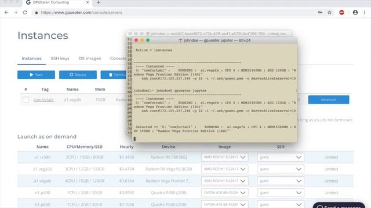This screenshot has height=208, width=371.
Task: Click n1.p400 in the launch table
Action: pyautogui.click(x=42, y=192)
